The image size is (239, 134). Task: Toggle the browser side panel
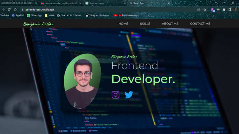230,10
